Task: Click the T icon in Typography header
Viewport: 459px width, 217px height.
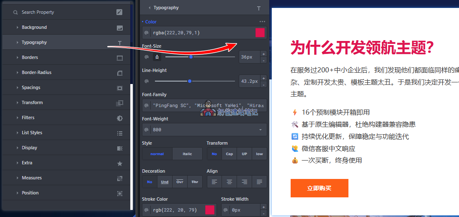Action: (259, 8)
